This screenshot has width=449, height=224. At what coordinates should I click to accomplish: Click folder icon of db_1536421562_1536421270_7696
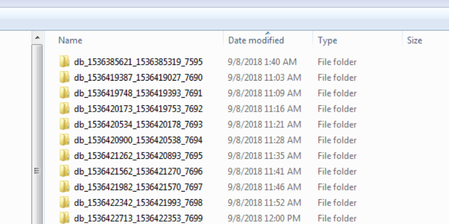point(64,171)
